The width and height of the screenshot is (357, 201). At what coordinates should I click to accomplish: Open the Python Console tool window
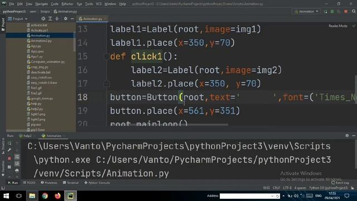[97, 183]
